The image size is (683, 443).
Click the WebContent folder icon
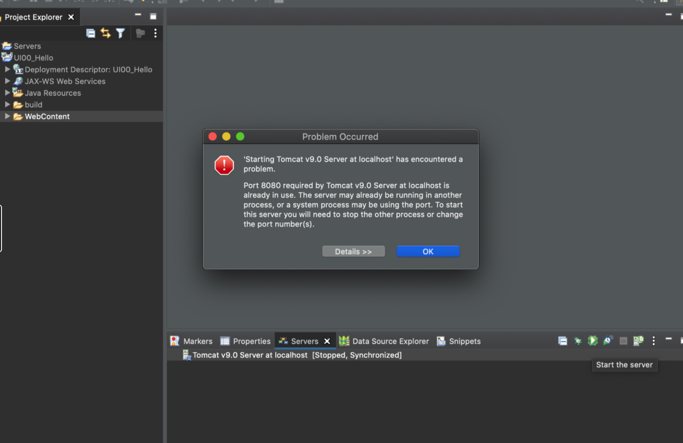point(18,116)
